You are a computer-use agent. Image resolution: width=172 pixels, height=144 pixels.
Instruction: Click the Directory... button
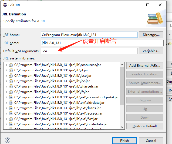[151, 35]
